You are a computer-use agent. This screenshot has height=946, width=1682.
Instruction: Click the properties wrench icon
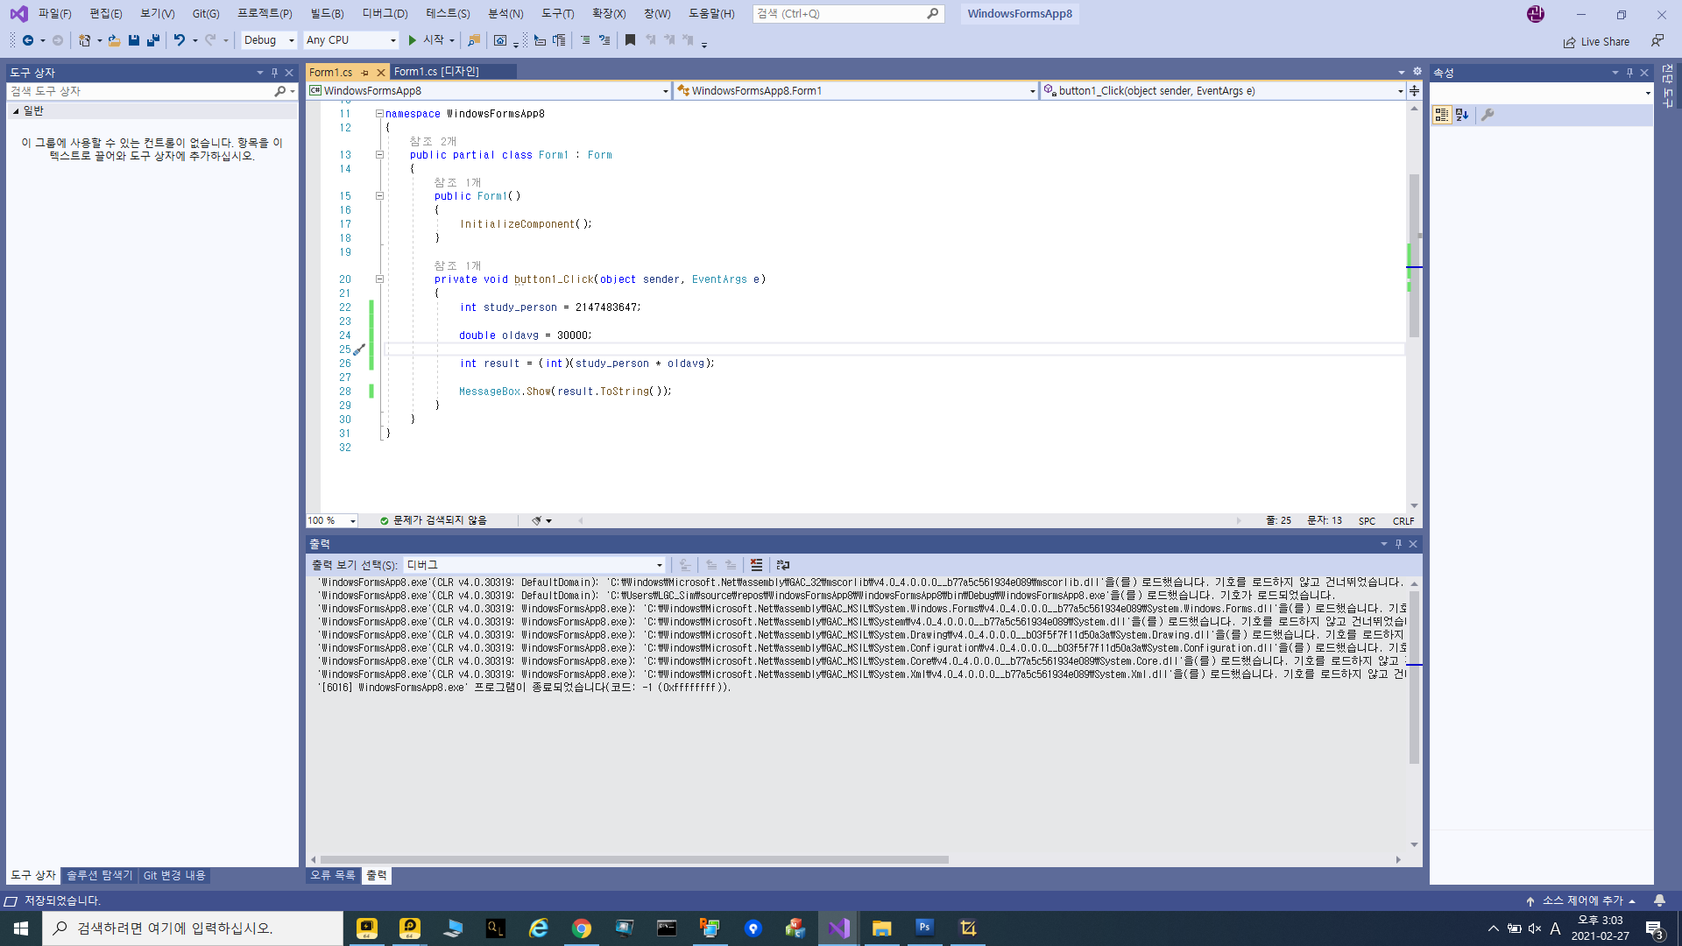pos(1488,115)
